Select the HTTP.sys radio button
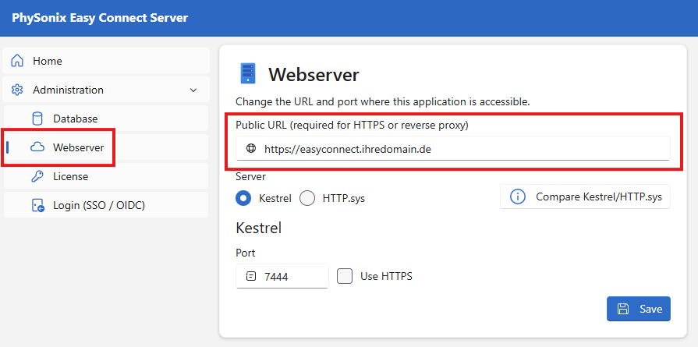698x347 pixels. [x=307, y=198]
